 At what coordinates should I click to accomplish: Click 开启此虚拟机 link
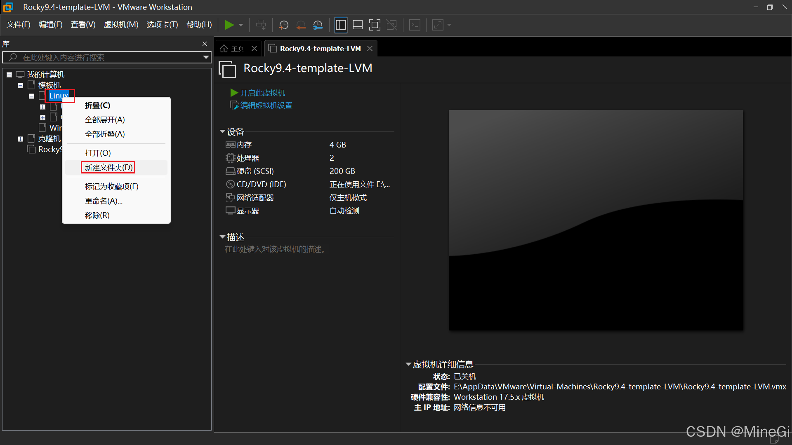point(262,93)
